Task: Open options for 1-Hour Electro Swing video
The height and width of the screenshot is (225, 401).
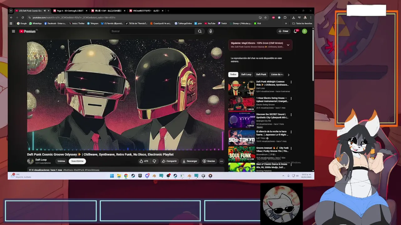Action: coord(291,98)
